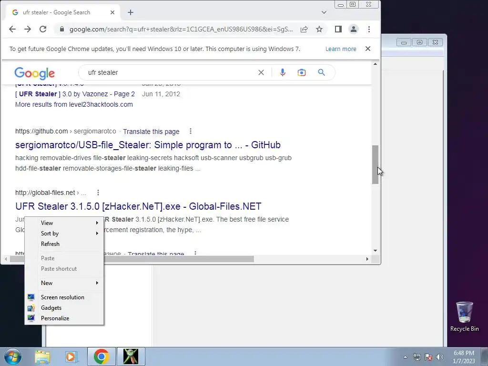Screen dimensions: 488x366
Task: Bookmark this tab with star icon
Action: pyautogui.click(x=319, y=29)
